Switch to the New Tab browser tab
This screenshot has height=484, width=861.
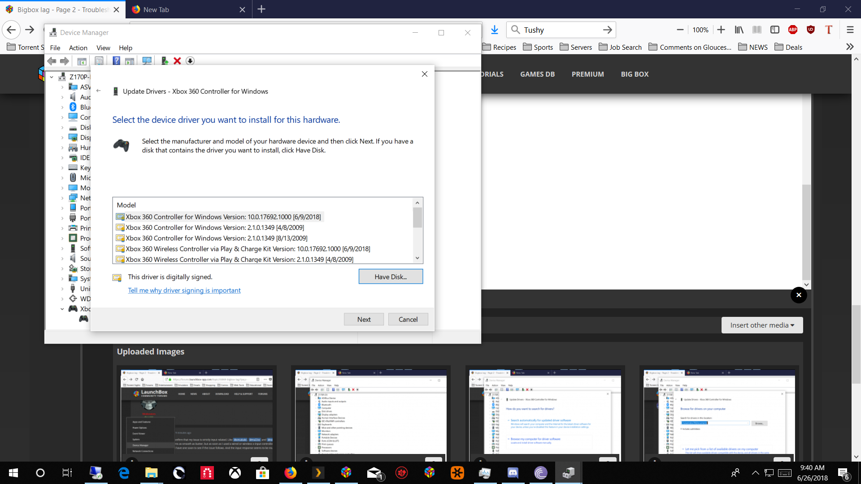pos(188,9)
